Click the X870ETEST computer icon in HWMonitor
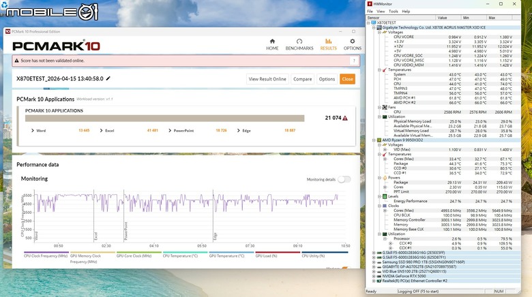Viewport: 532px width, 297px height. [x=374, y=22]
